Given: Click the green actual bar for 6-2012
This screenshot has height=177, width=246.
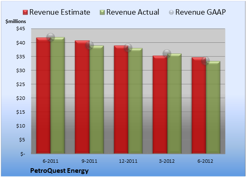Looking at the screenshot, I should (213, 107).
